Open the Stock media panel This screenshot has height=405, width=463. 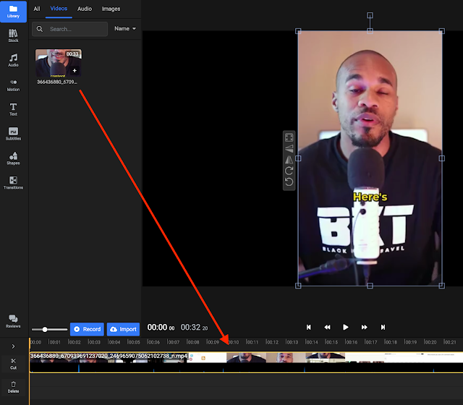coord(13,35)
